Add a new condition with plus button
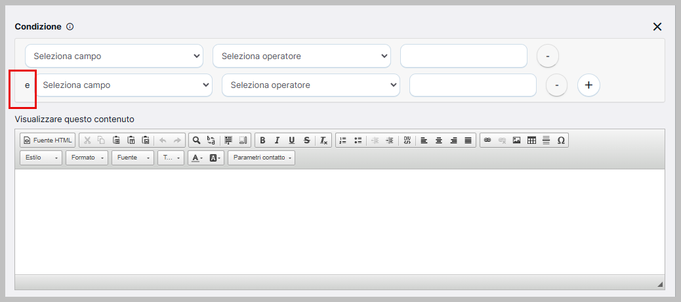This screenshot has width=681, height=302. pos(588,85)
